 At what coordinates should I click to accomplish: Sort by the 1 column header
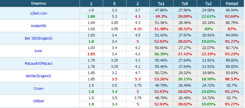91,3
